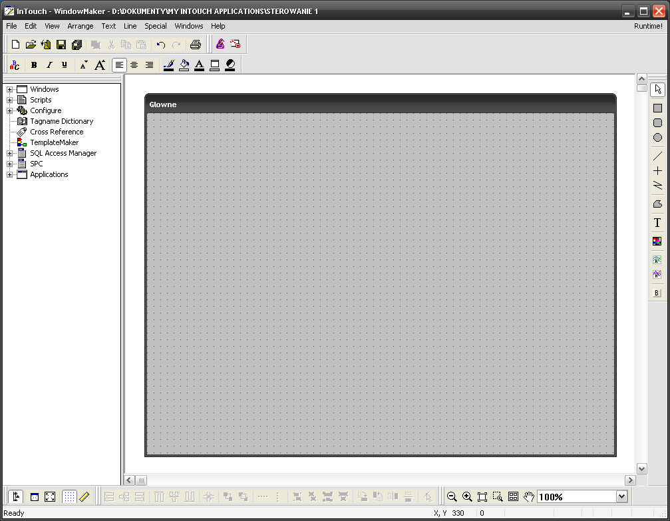The image size is (670, 521).
Task: Select the Rectangle drawing tool
Action: [657, 108]
